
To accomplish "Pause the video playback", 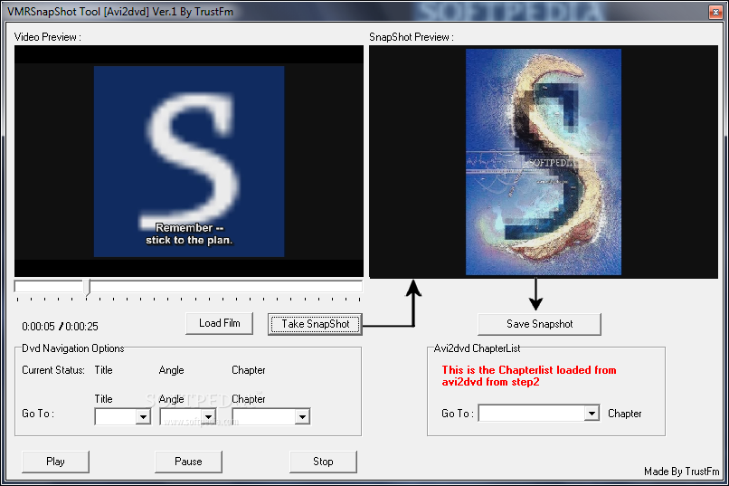I will 188,462.
